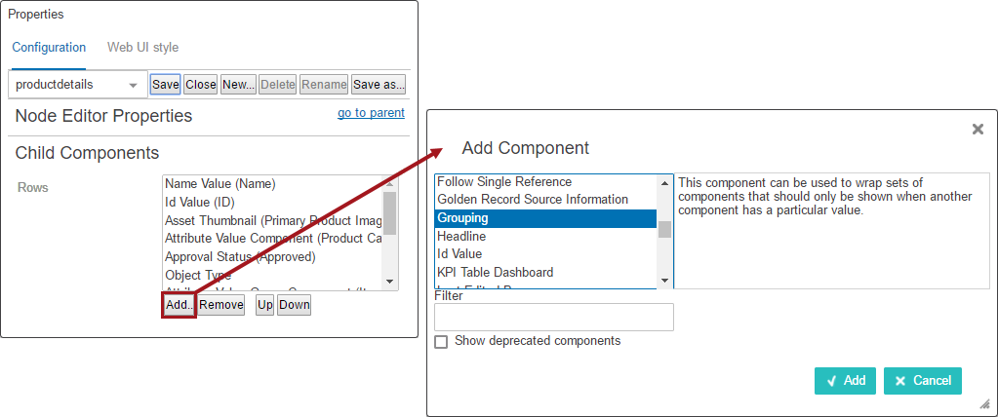Select the Configuration tab
The image size is (998, 417).
[49, 47]
